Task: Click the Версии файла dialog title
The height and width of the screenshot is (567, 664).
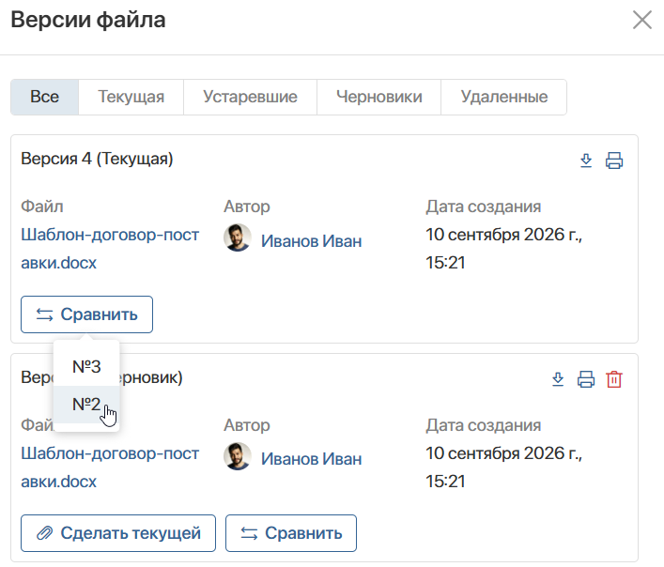Action: click(x=88, y=20)
